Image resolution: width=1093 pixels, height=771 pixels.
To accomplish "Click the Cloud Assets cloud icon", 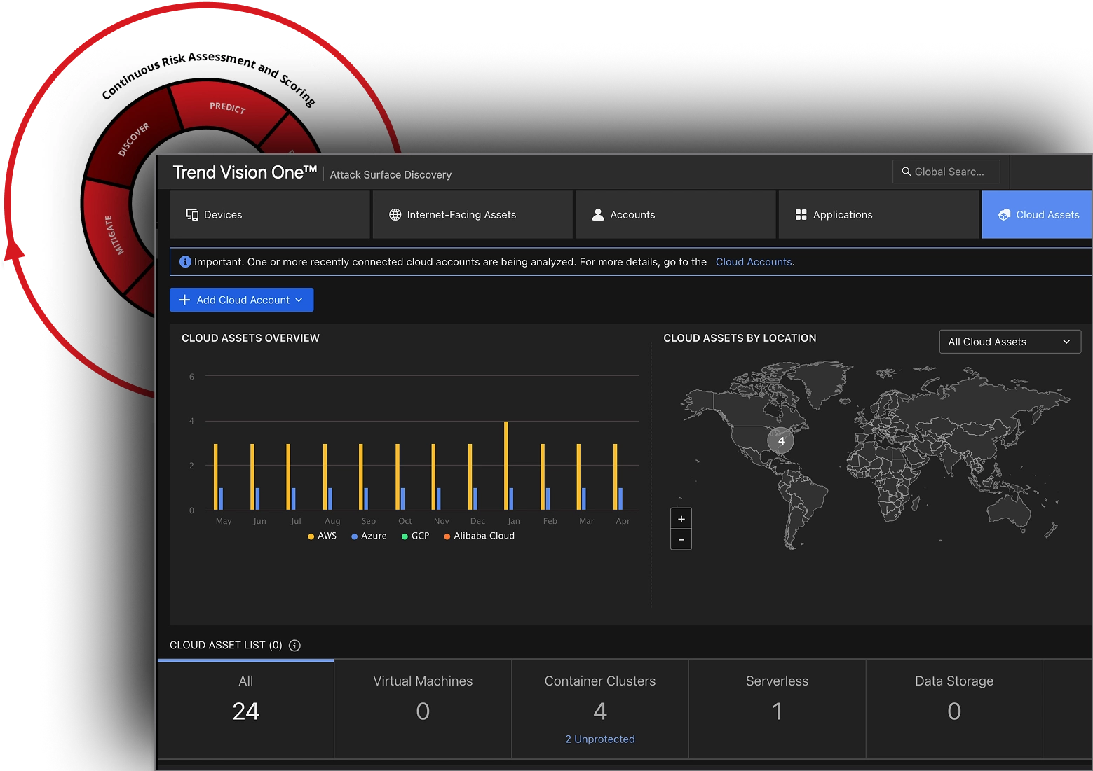I will pos(1005,215).
